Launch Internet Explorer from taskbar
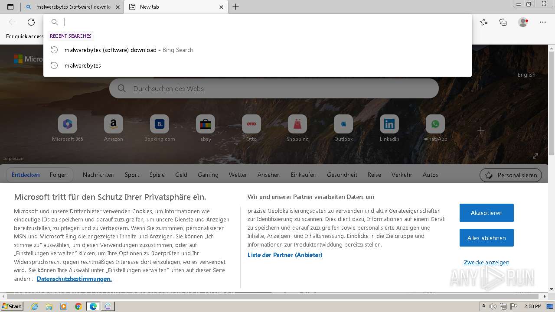The width and height of the screenshot is (555, 312). tap(34, 306)
